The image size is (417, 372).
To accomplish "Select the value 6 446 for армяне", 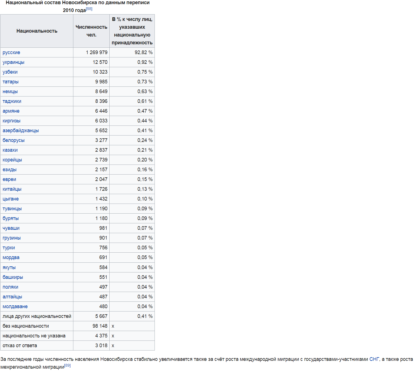I will pos(101,111).
